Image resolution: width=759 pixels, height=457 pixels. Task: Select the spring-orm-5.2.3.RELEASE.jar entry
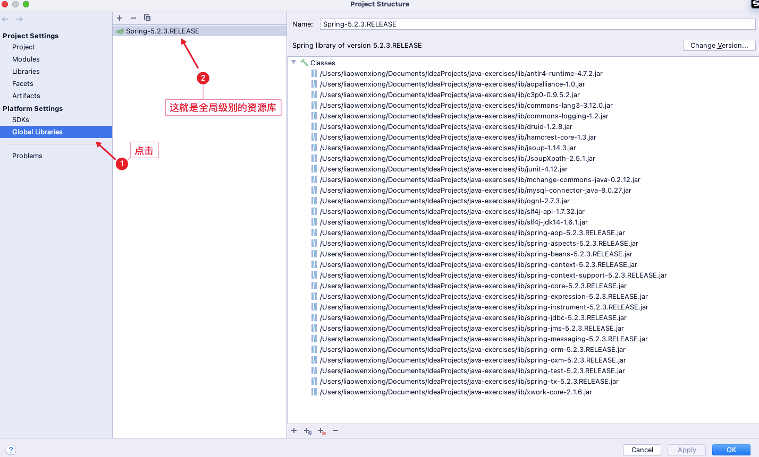[x=473, y=350]
